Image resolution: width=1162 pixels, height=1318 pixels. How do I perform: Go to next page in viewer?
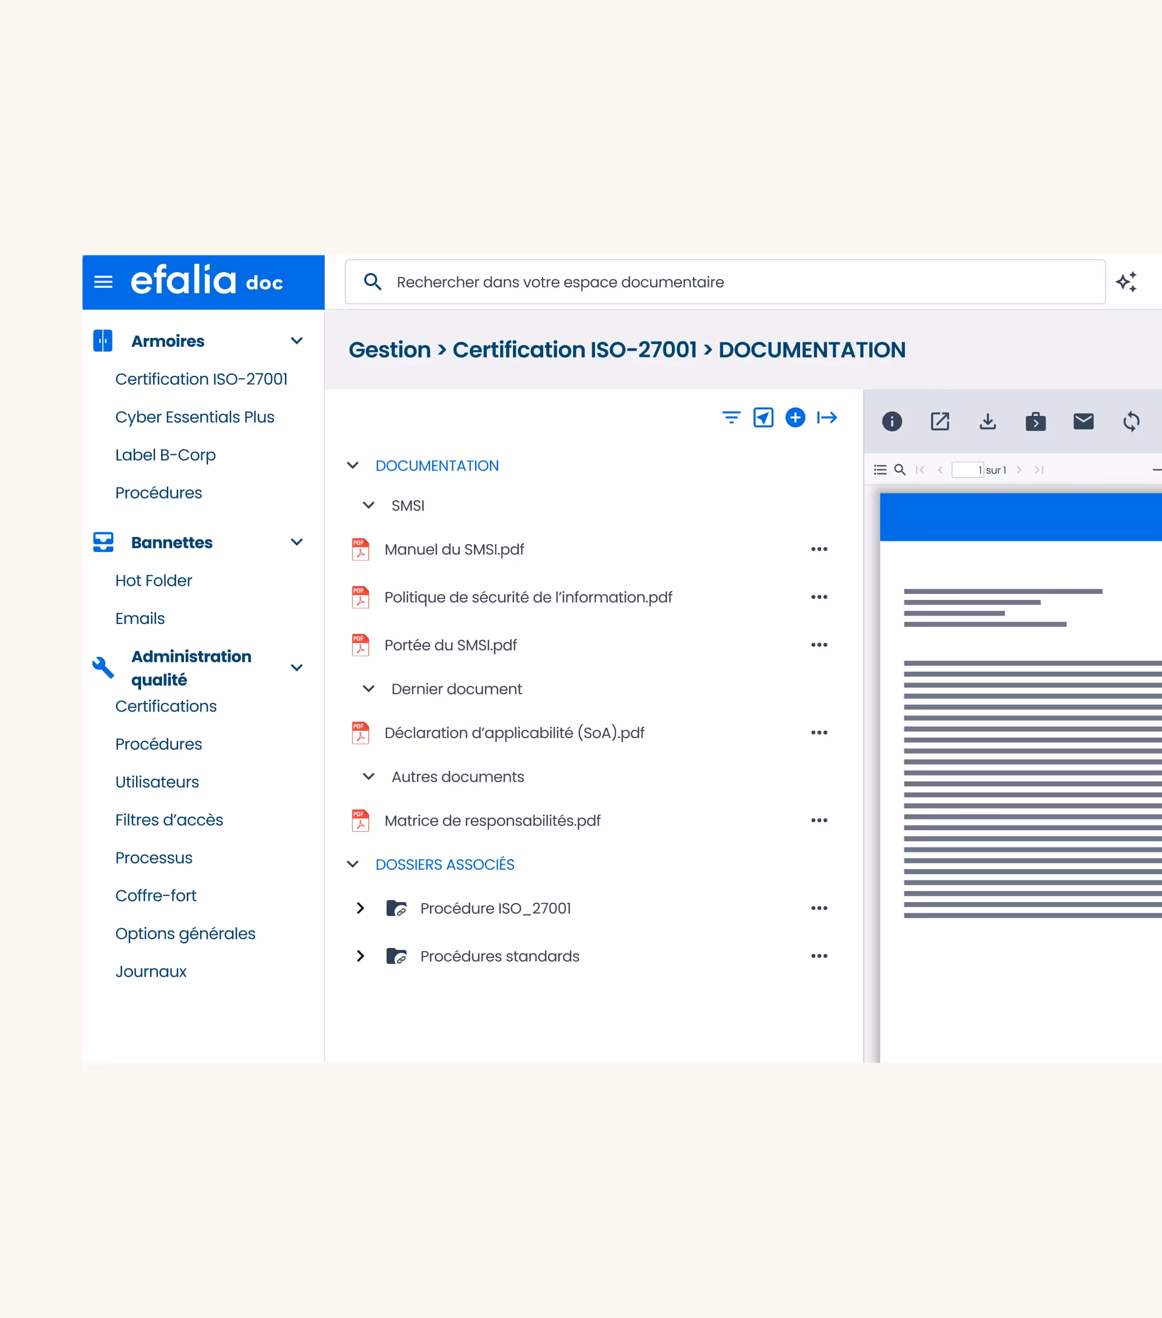[1019, 469]
